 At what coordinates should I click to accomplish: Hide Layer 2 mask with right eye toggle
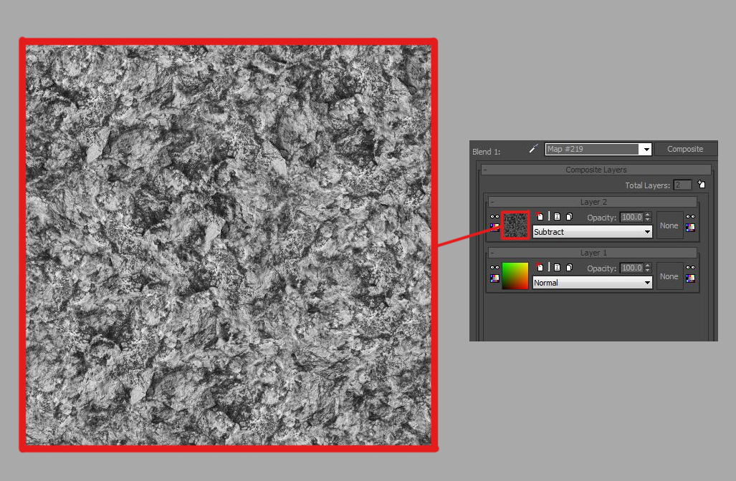690,217
